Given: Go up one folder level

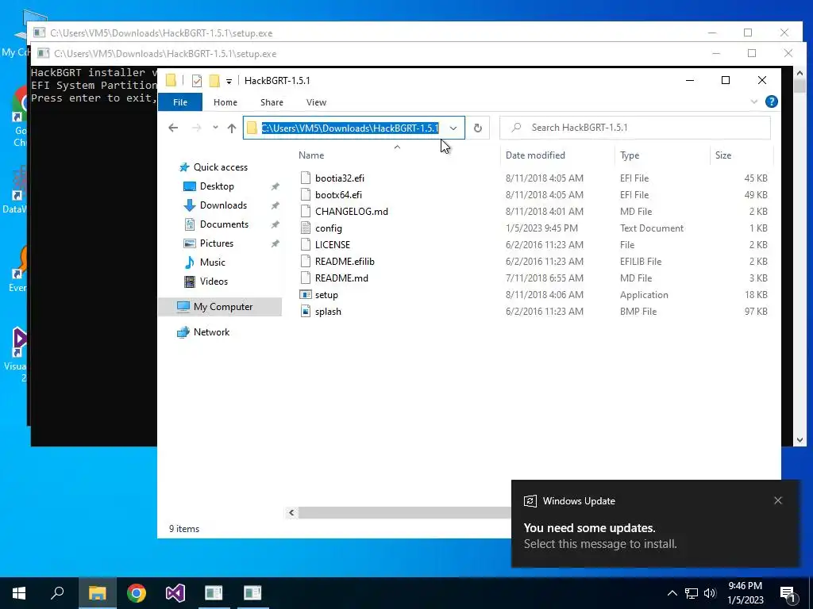Looking at the screenshot, I should pos(232,128).
